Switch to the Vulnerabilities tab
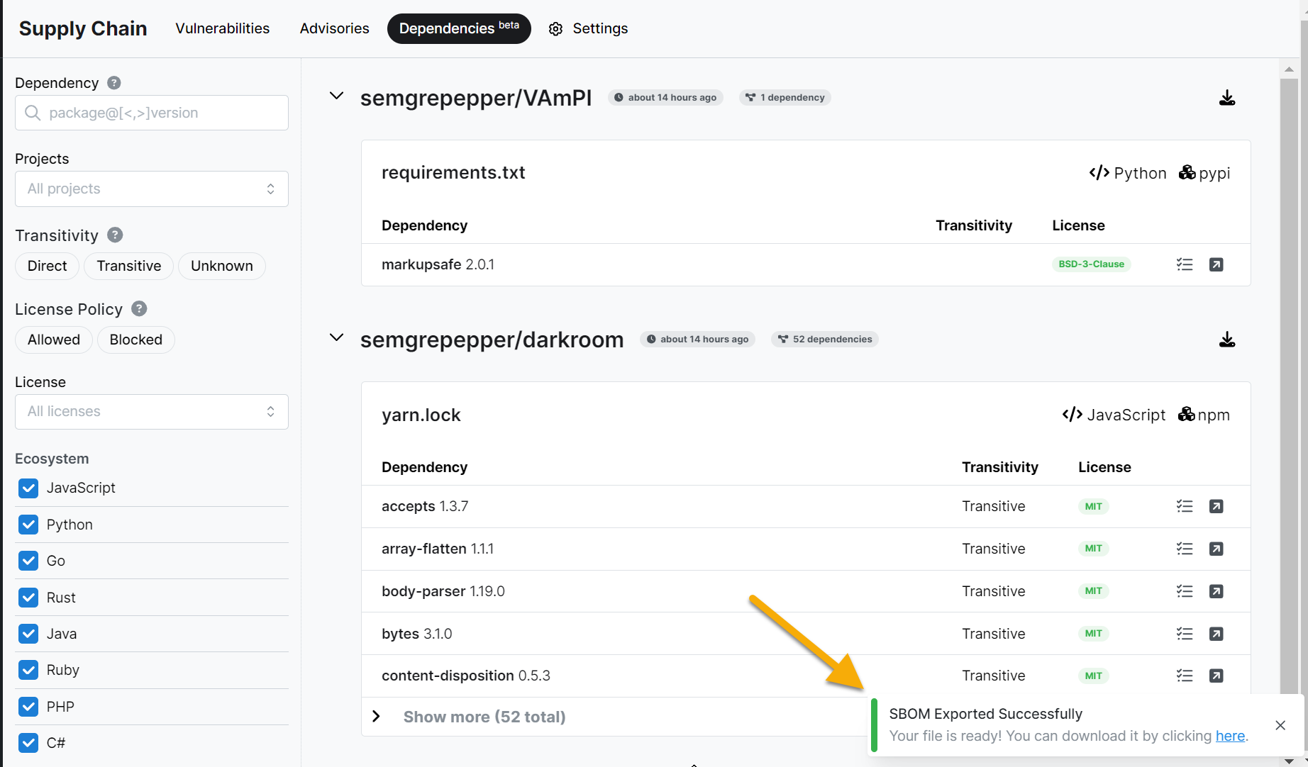Screen dimensions: 1308x767 click(222, 28)
